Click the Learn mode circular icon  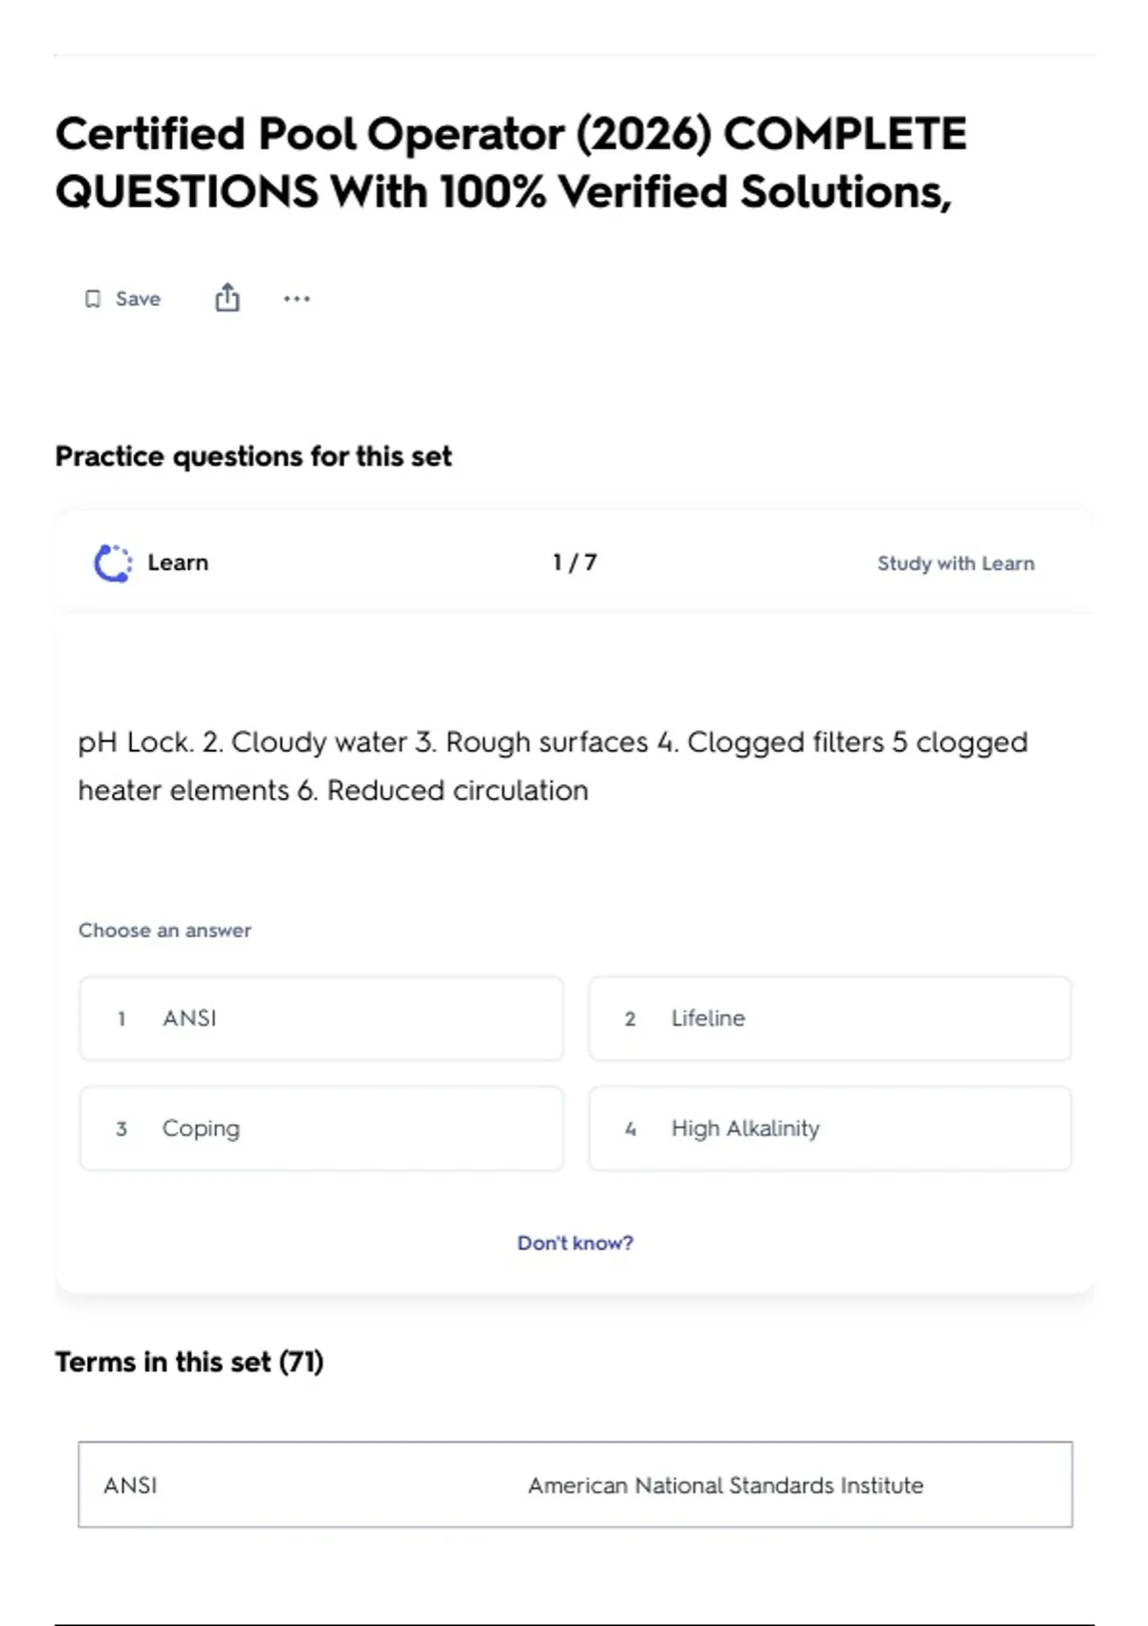coord(113,563)
